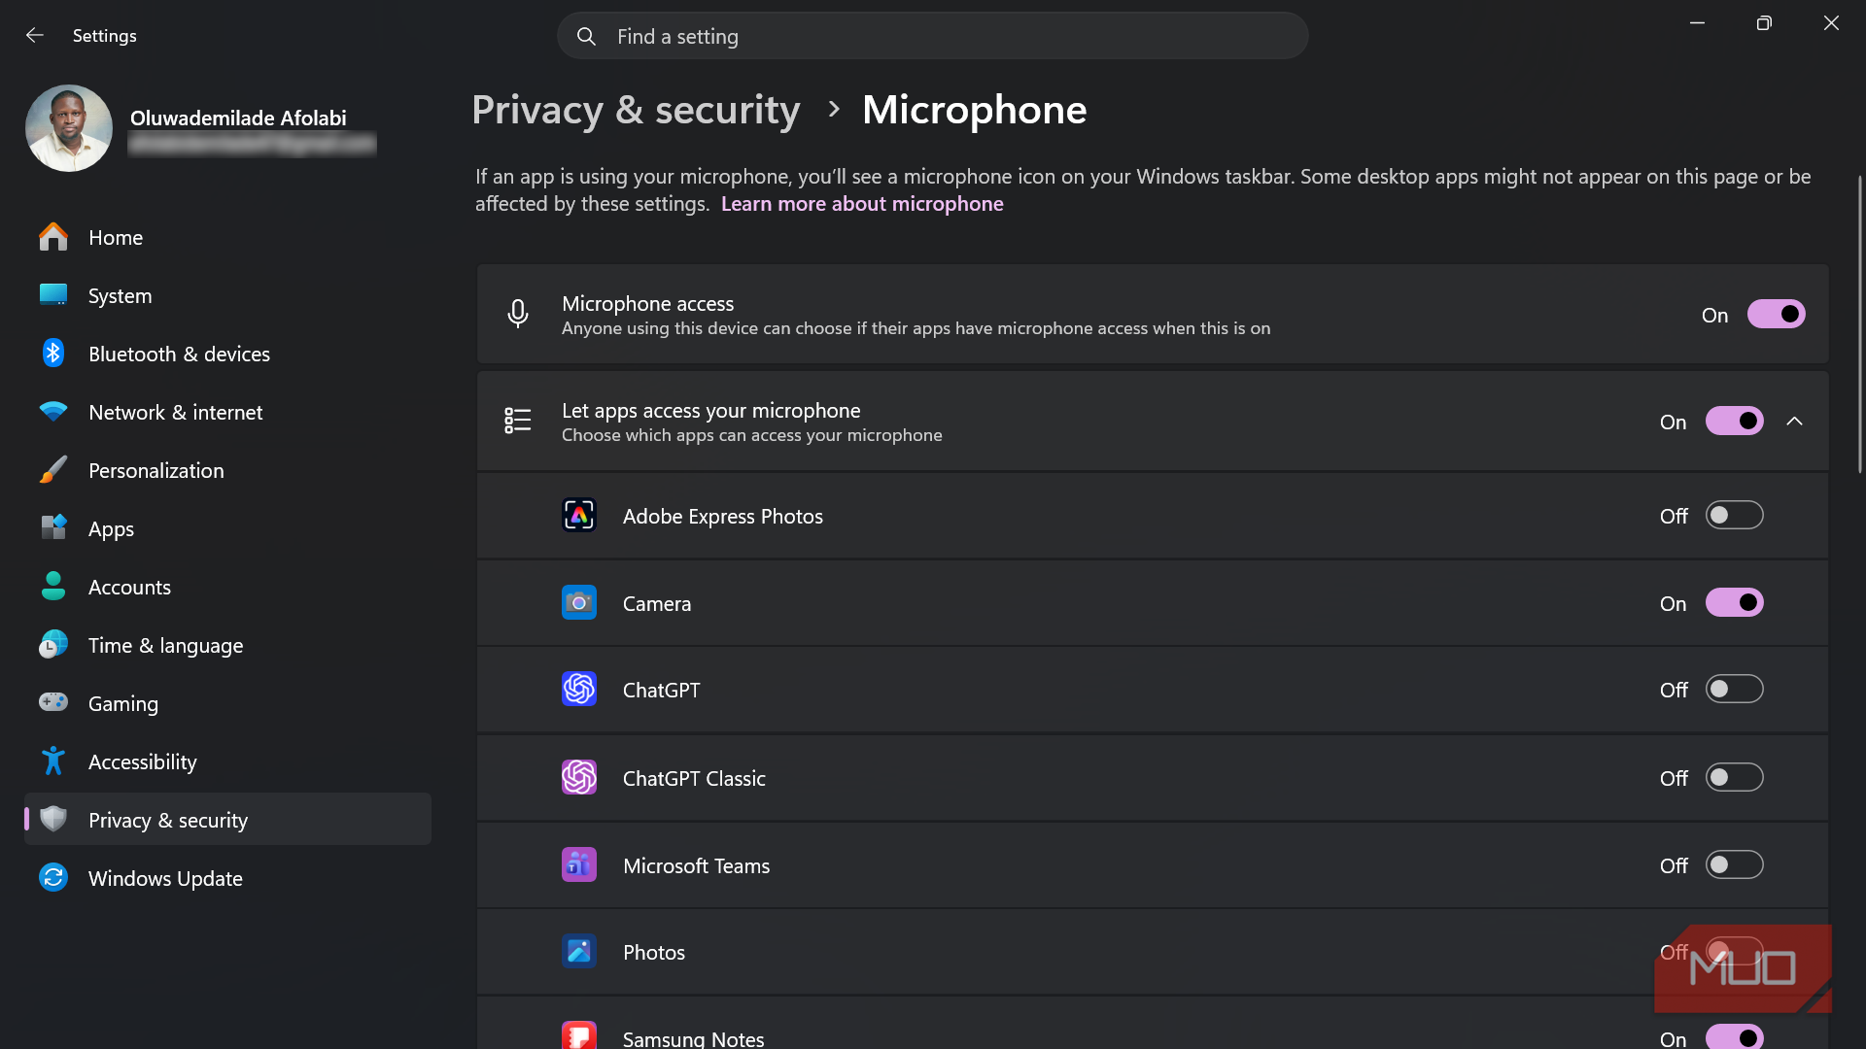Screen dimensions: 1866x1049
Task: Open Home settings page
Action: (x=227, y=237)
